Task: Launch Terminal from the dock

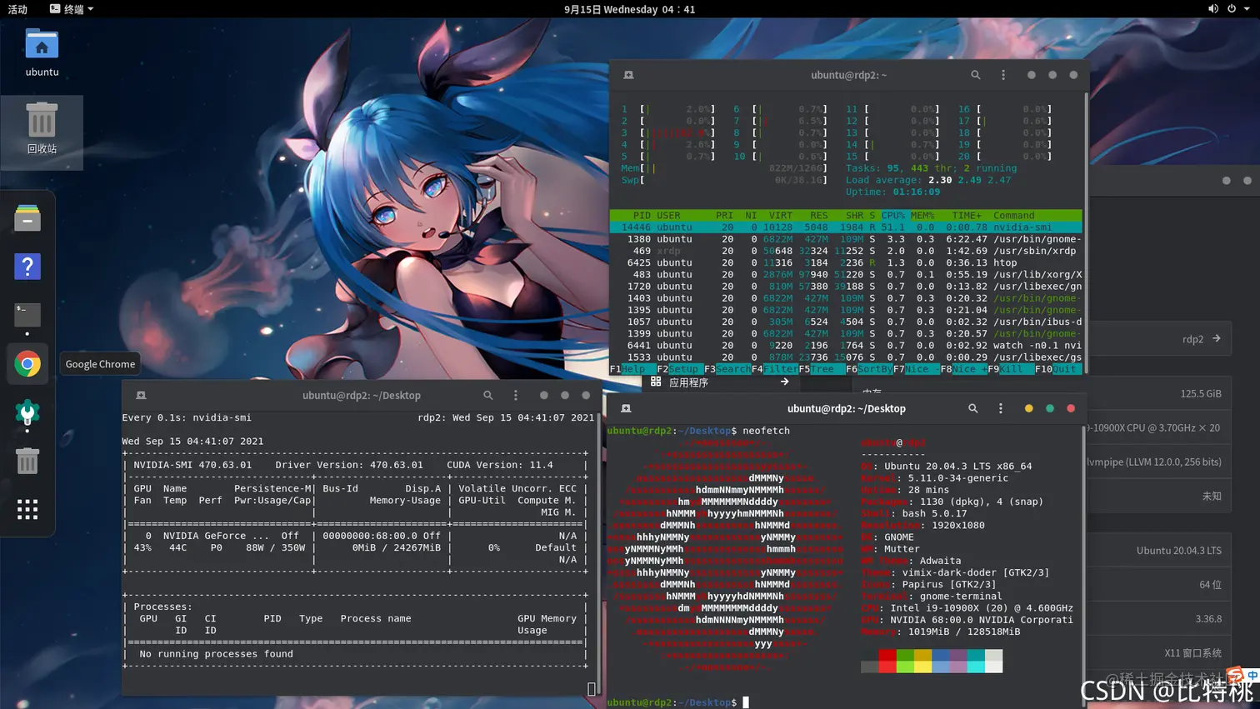Action: 27,315
